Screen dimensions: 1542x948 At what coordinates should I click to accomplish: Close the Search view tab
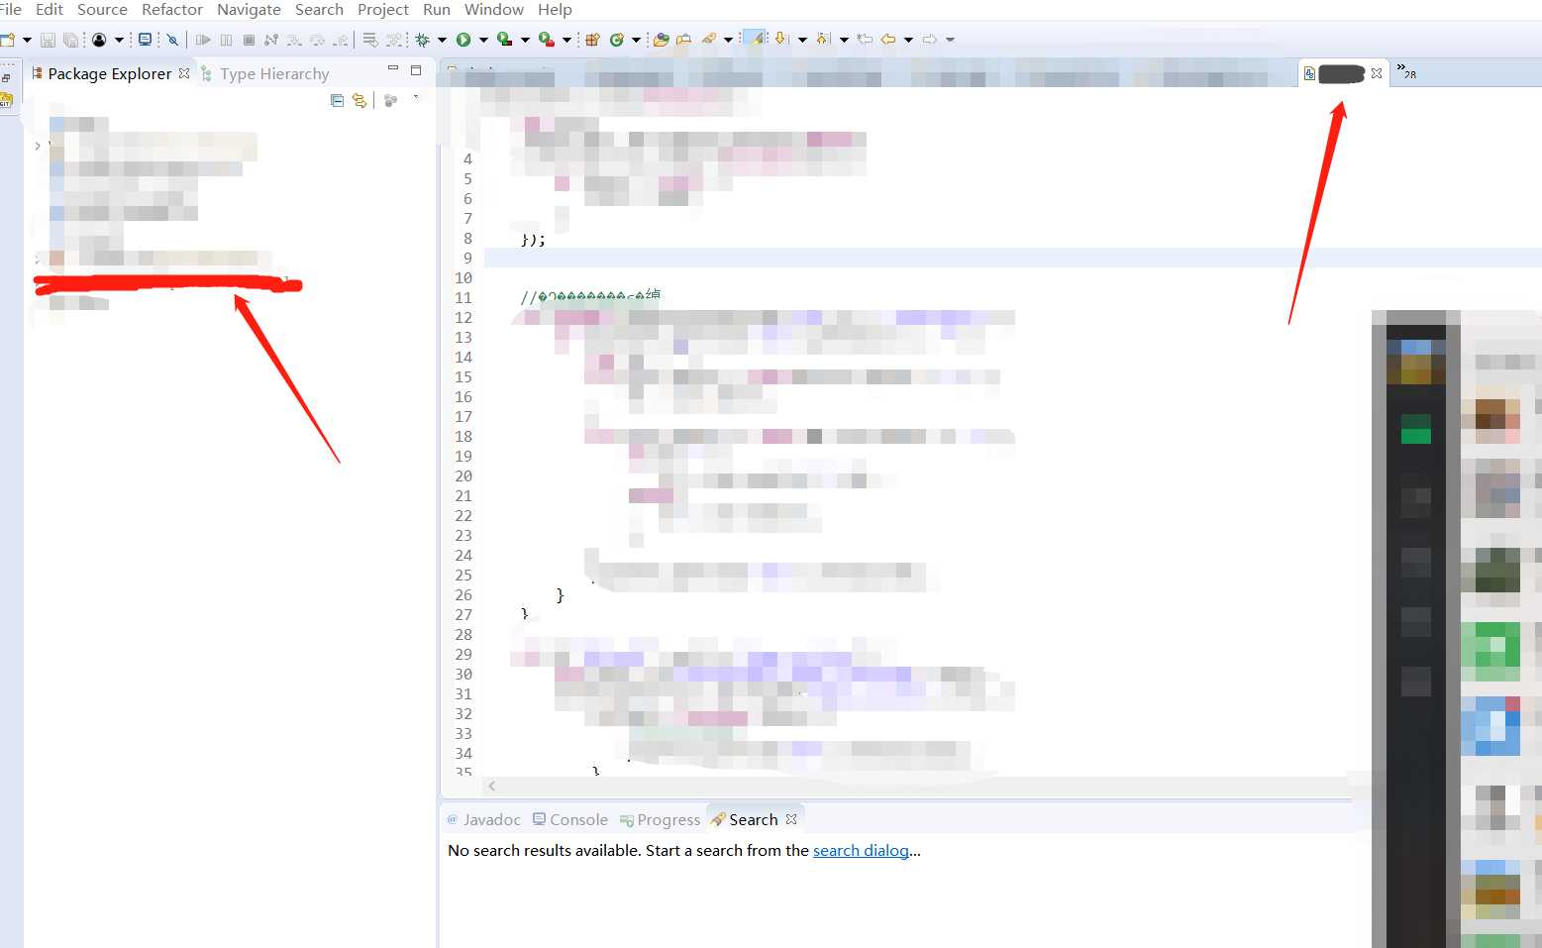click(x=791, y=819)
